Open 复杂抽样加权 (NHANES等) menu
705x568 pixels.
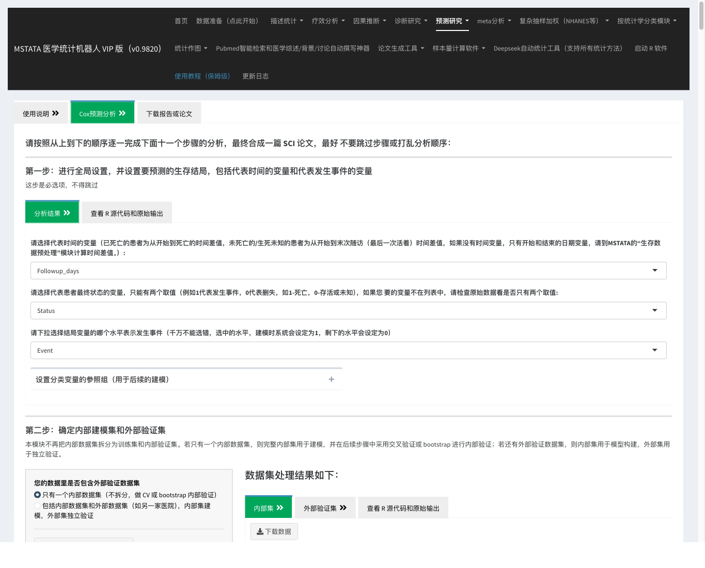(x=564, y=21)
